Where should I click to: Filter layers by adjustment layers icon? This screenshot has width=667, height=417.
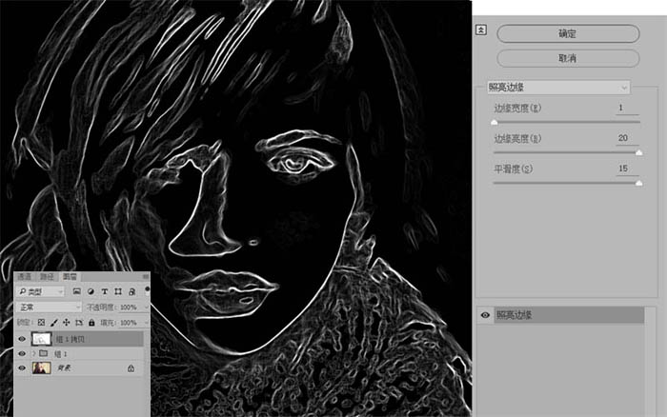pos(91,291)
